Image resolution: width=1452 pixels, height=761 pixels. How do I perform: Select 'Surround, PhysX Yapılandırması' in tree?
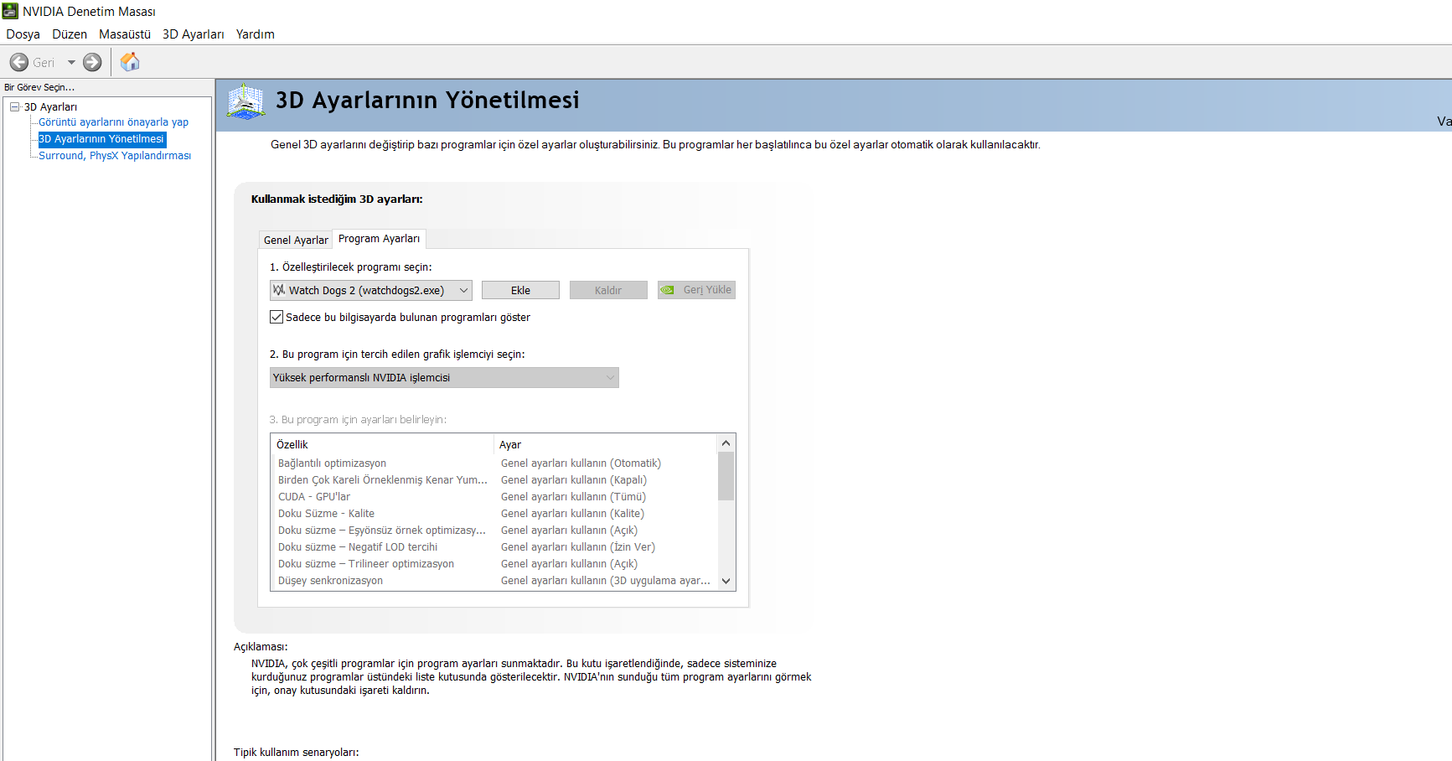tap(115, 156)
